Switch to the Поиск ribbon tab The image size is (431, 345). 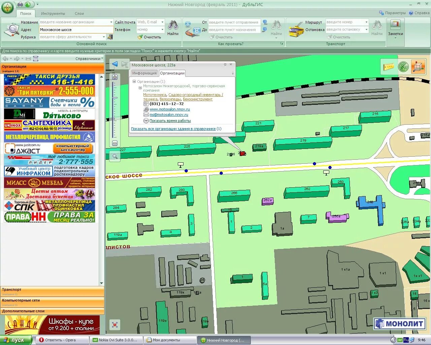pos(26,13)
